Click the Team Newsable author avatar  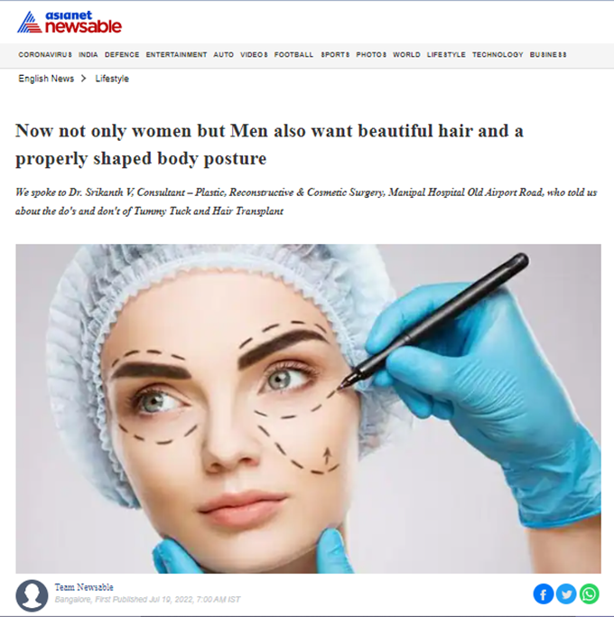[32, 595]
